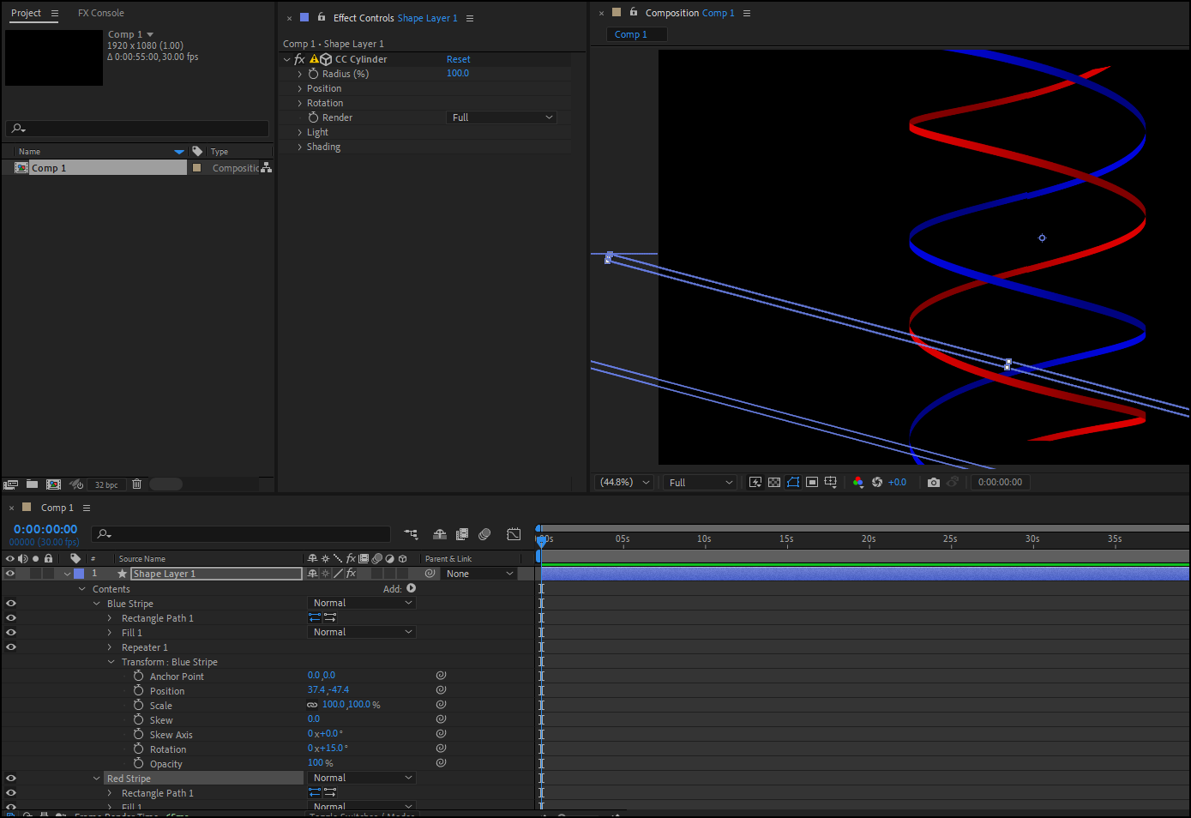Screen dimensions: 1191x818
Task: Toggle the Transparency Grid in the viewer
Action: 773,482
